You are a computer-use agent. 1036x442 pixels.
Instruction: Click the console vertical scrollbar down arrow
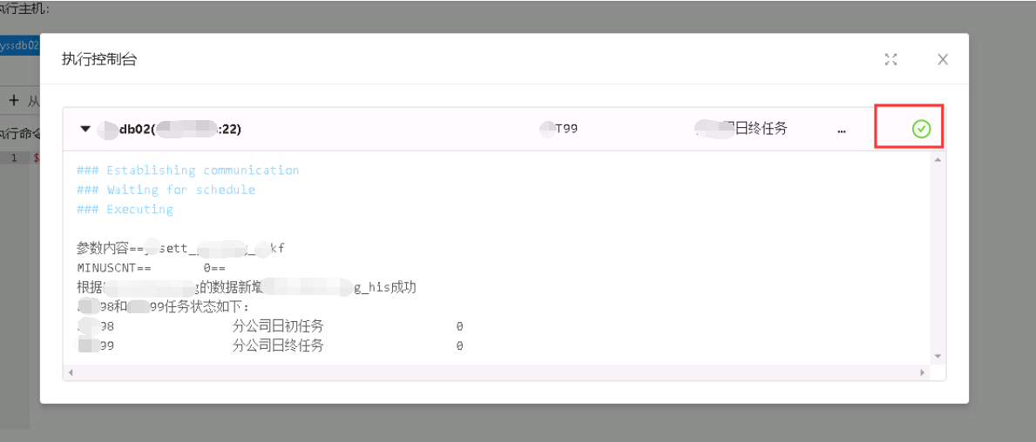point(937,356)
